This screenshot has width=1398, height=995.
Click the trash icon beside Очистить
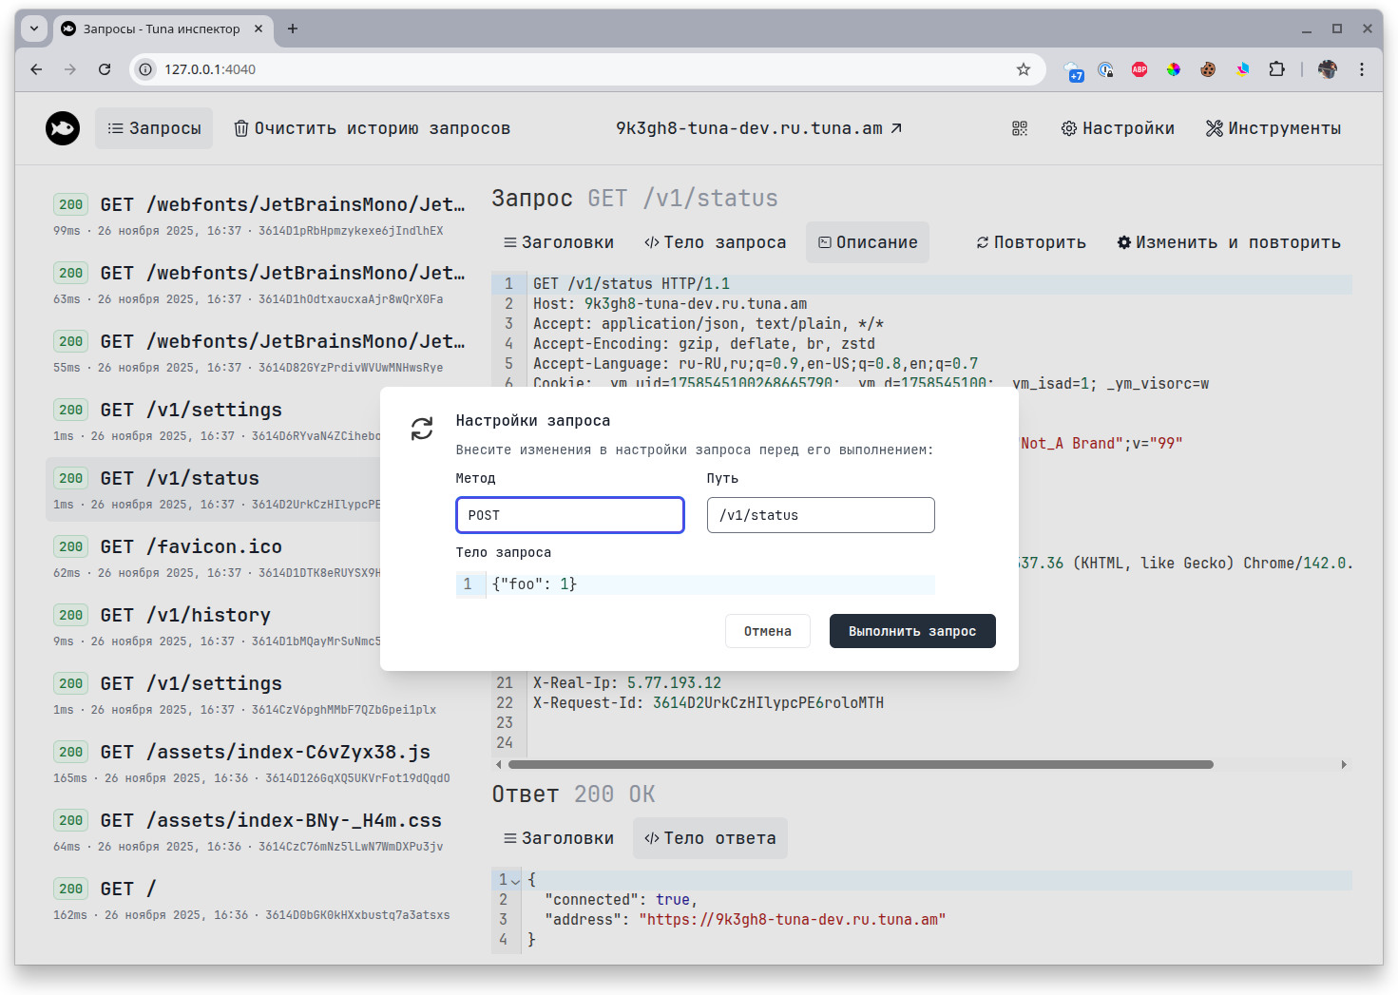point(241,128)
